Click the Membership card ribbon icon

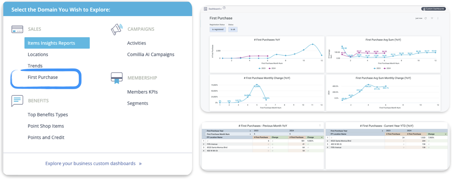pyautogui.click(x=117, y=78)
